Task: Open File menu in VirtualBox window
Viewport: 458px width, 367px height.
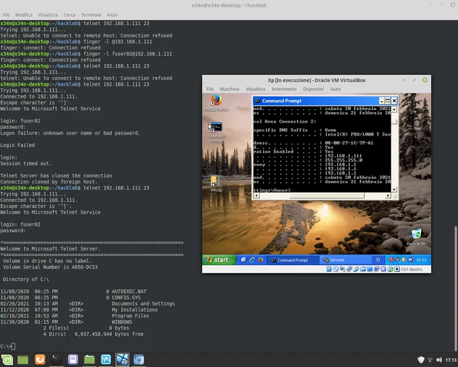Action: click(209, 89)
